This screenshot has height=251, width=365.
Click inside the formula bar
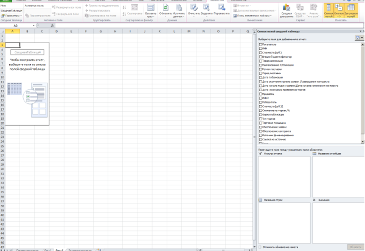pyautogui.click(x=209, y=26)
